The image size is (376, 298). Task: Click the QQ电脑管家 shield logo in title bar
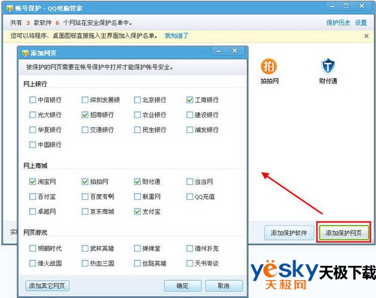[x=10, y=8]
